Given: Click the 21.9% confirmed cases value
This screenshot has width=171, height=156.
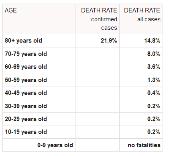Looking at the screenshot, I should pos(109,41).
